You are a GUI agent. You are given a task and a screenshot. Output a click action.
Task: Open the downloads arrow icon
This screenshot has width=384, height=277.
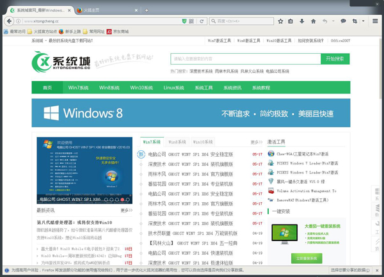coord(301,21)
